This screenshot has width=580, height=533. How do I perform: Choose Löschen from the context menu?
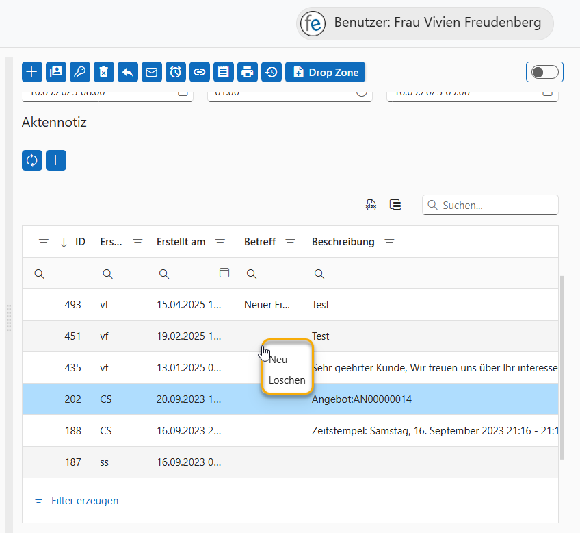[287, 380]
